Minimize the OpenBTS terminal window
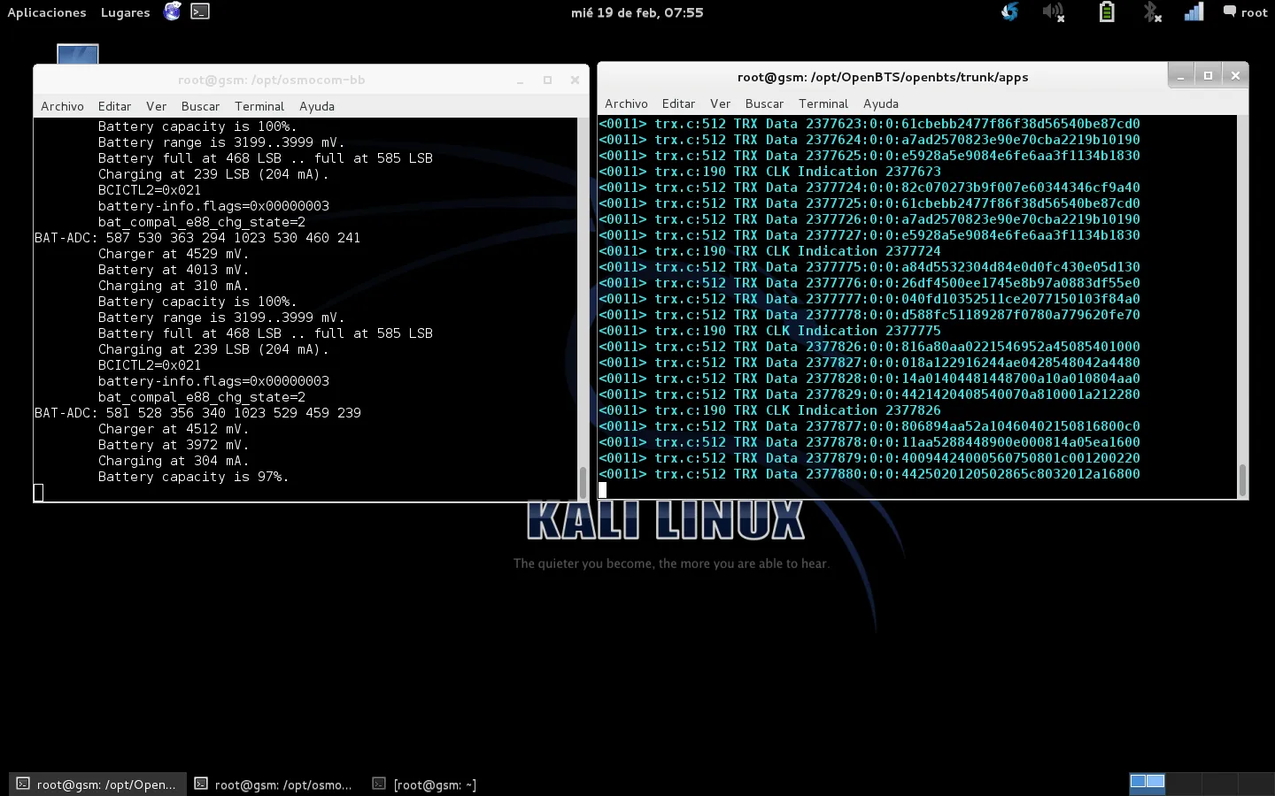This screenshot has height=796, width=1275. (x=1180, y=76)
